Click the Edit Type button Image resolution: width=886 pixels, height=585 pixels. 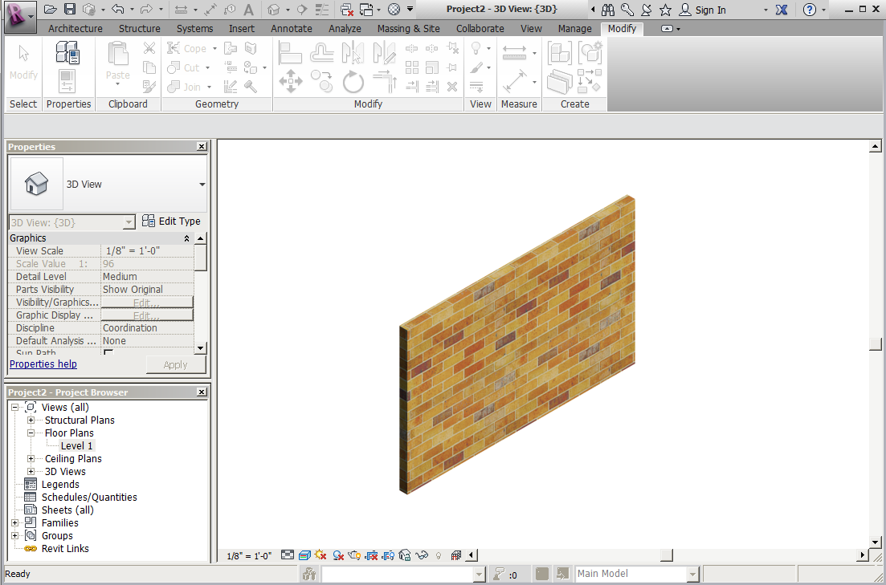tap(171, 221)
